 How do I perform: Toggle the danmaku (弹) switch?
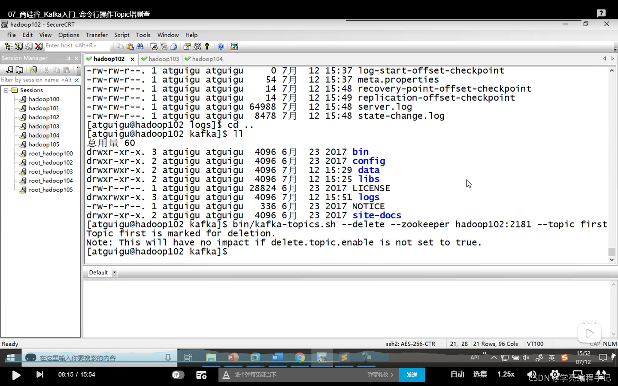pos(178,375)
